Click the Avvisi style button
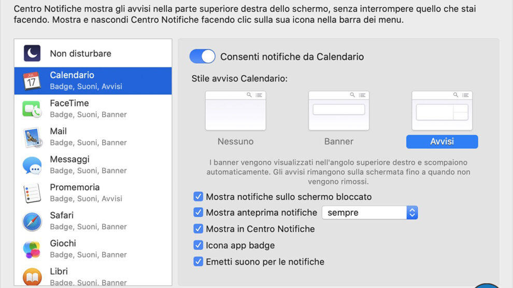The width and height of the screenshot is (513, 288). point(441,142)
